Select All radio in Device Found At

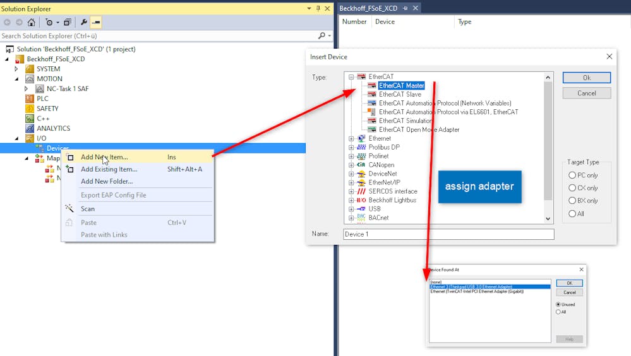[x=558, y=312]
